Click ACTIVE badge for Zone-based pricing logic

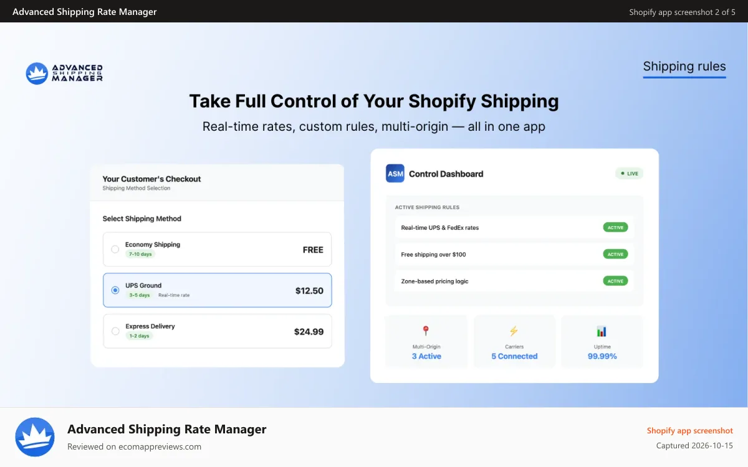(615, 281)
